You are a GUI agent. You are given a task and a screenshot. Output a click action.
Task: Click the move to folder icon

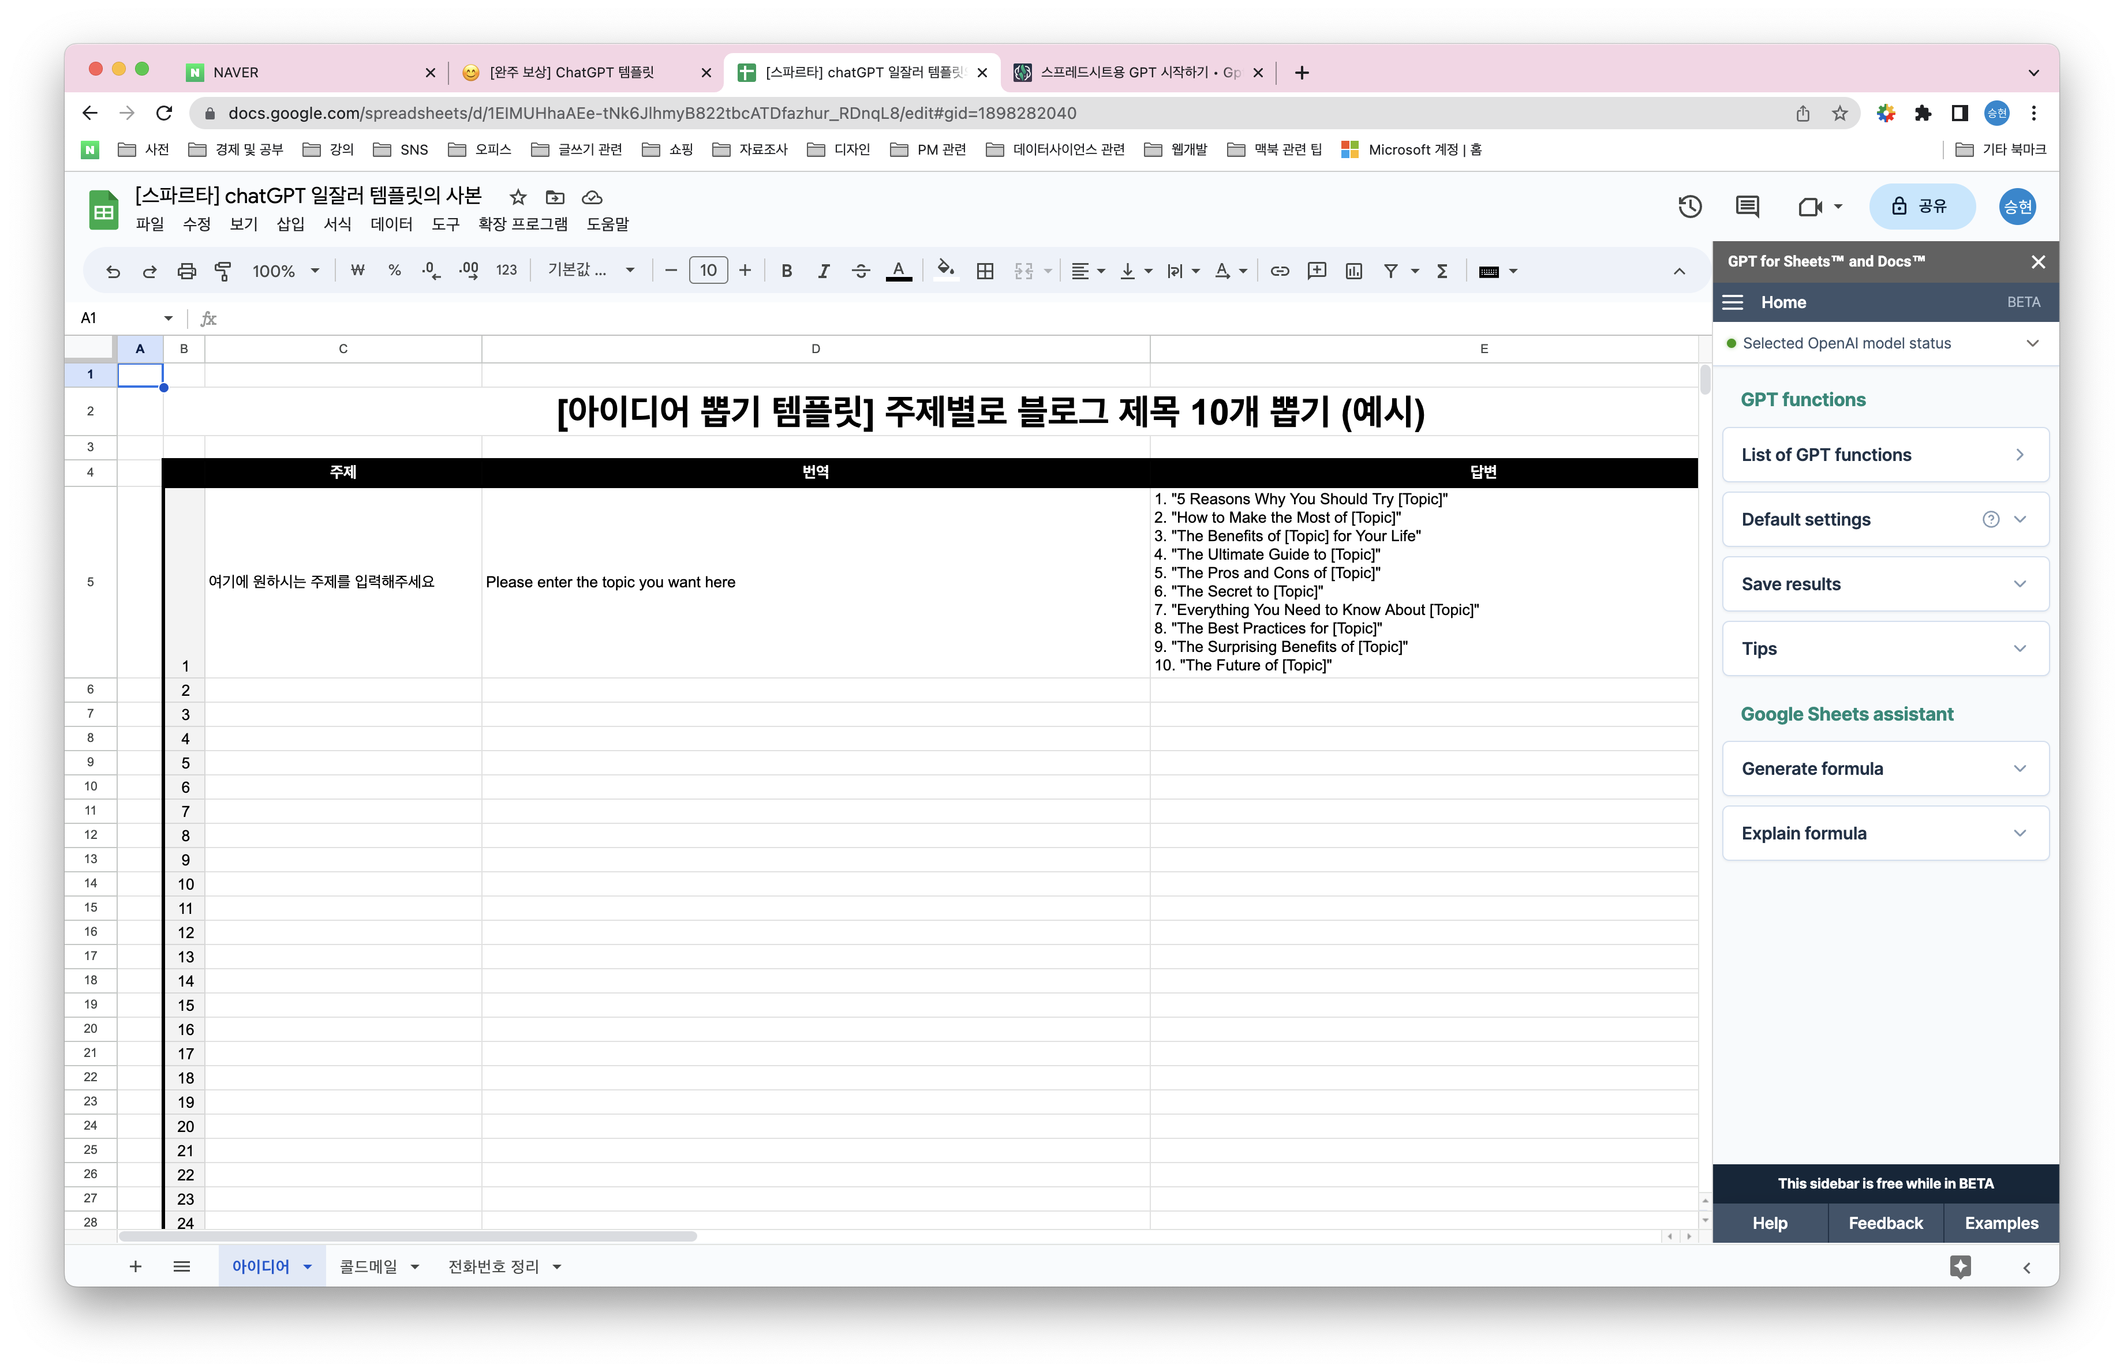(555, 197)
